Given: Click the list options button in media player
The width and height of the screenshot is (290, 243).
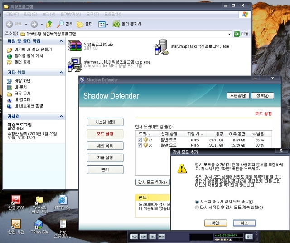Looking at the screenshot, I should [250, 237].
